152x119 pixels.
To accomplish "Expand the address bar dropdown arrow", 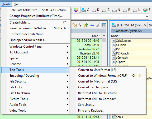I will coord(147,17).
